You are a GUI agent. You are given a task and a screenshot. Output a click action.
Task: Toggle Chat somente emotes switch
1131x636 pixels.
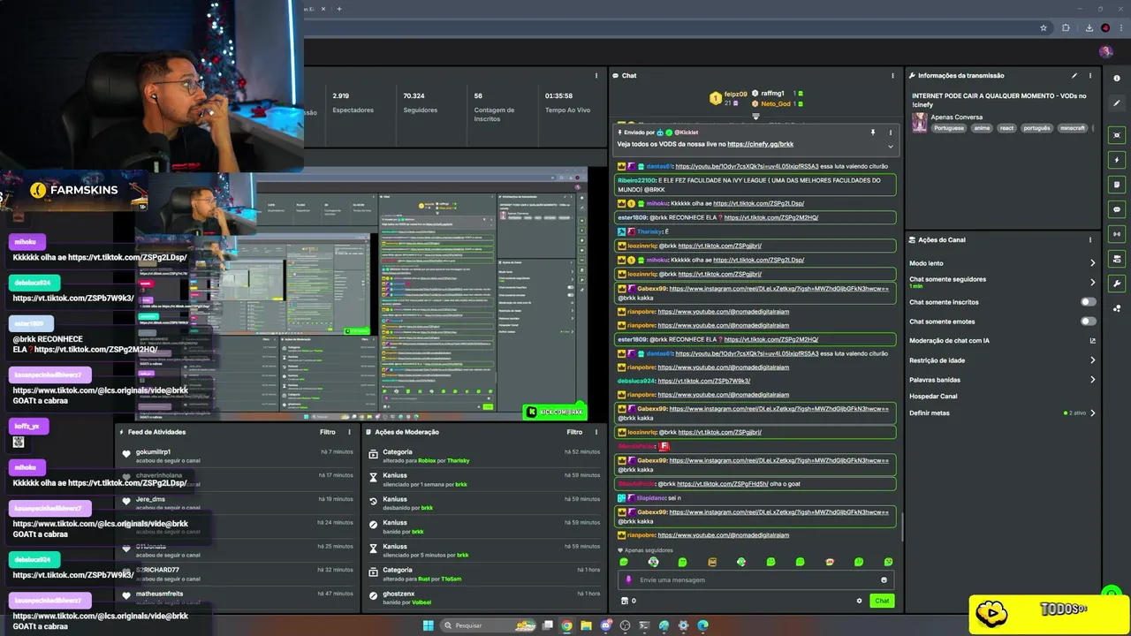(x=1089, y=322)
